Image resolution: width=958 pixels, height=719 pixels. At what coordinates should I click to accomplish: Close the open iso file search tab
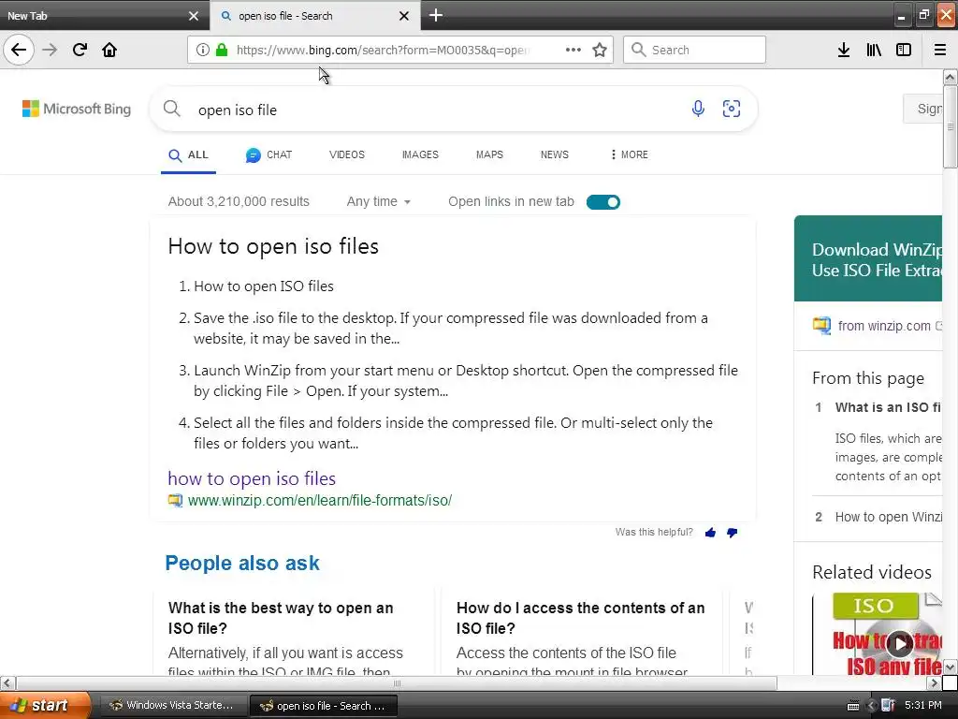coord(404,16)
